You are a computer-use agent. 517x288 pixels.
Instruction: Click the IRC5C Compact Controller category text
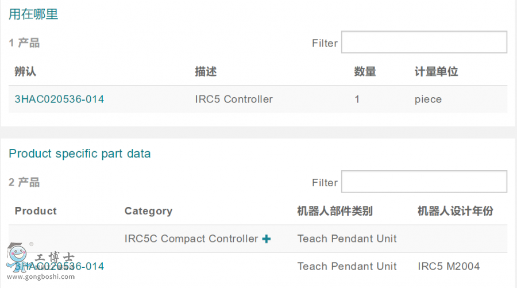click(x=191, y=239)
